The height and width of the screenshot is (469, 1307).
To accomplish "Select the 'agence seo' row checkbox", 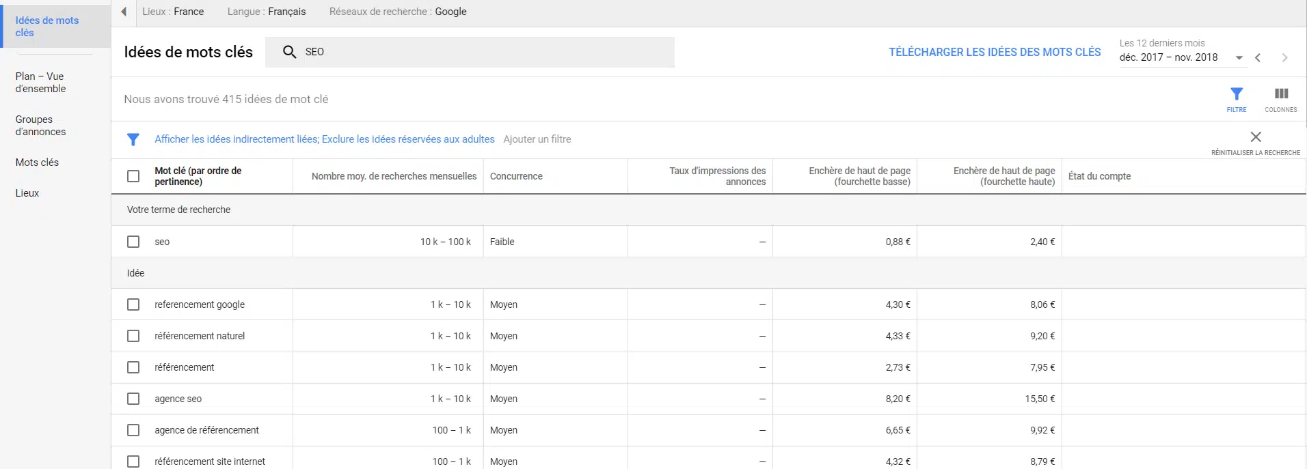I will pyautogui.click(x=133, y=399).
